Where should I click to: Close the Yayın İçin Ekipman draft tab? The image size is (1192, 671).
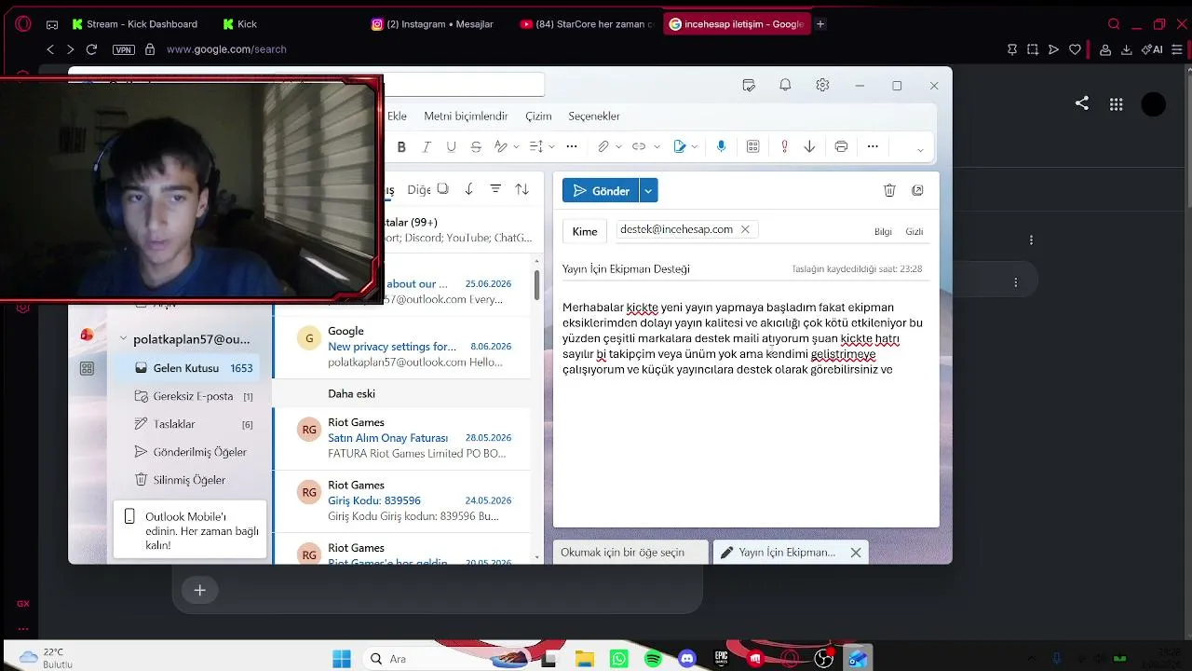856,553
